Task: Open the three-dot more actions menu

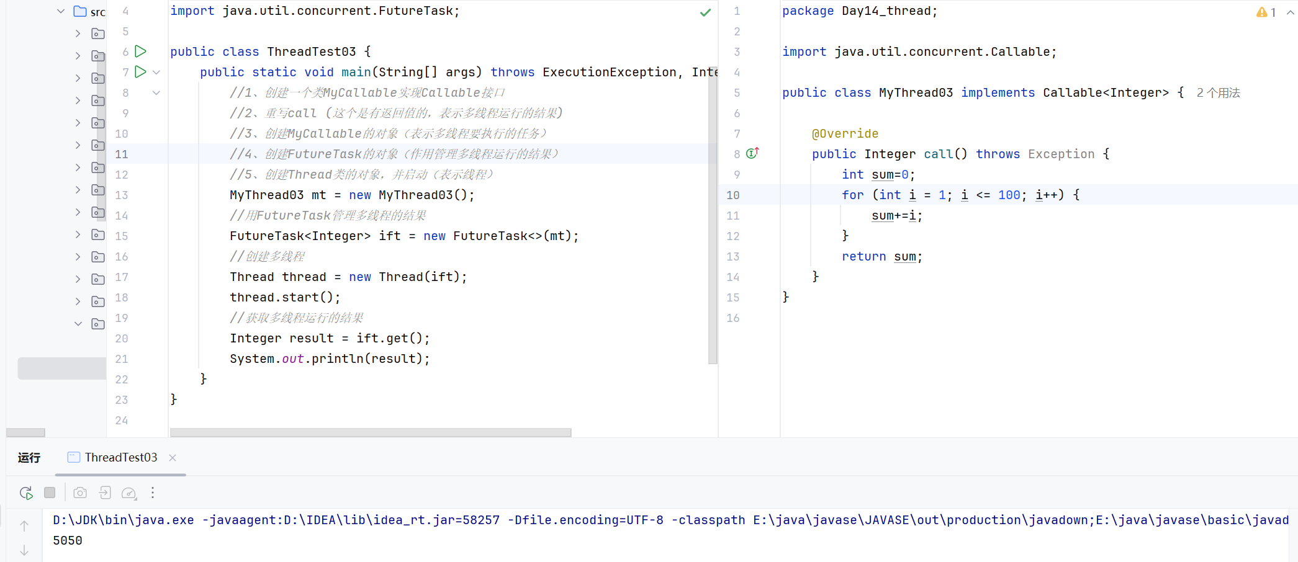Action: click(x=153, y=493)
